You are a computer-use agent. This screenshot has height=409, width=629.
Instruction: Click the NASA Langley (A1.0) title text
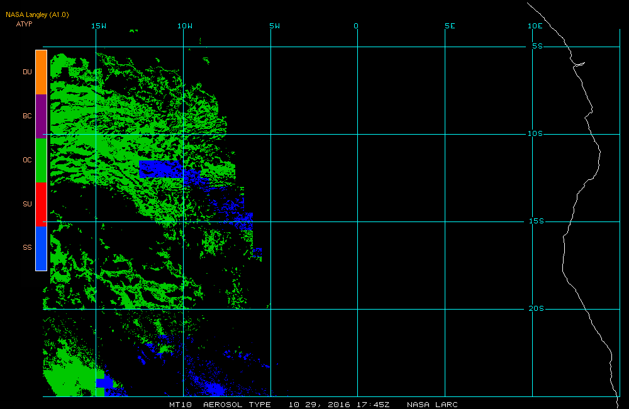click(x=36, y=14)
